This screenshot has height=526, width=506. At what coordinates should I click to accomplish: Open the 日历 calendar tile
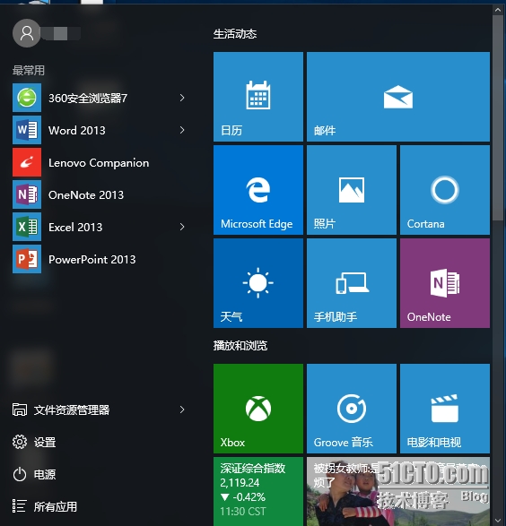[258, 97]
